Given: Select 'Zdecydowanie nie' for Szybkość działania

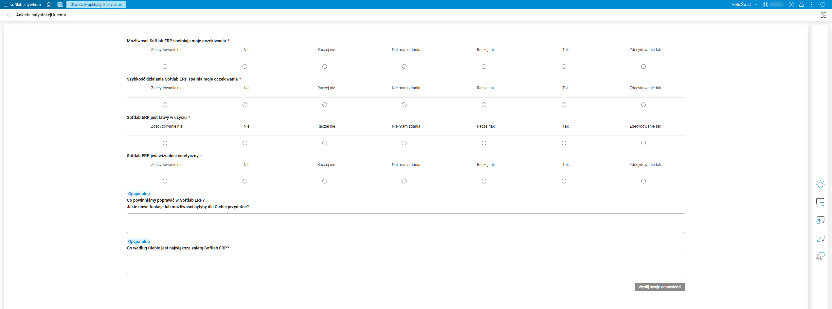Looking at the screenshot, I should coord(165,105).
